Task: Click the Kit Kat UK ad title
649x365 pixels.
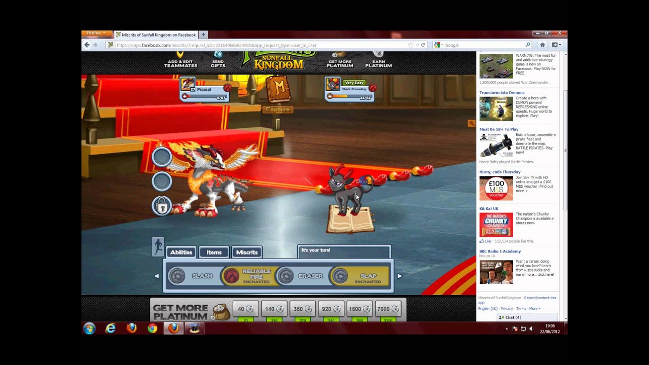Action: coord(489,208)
